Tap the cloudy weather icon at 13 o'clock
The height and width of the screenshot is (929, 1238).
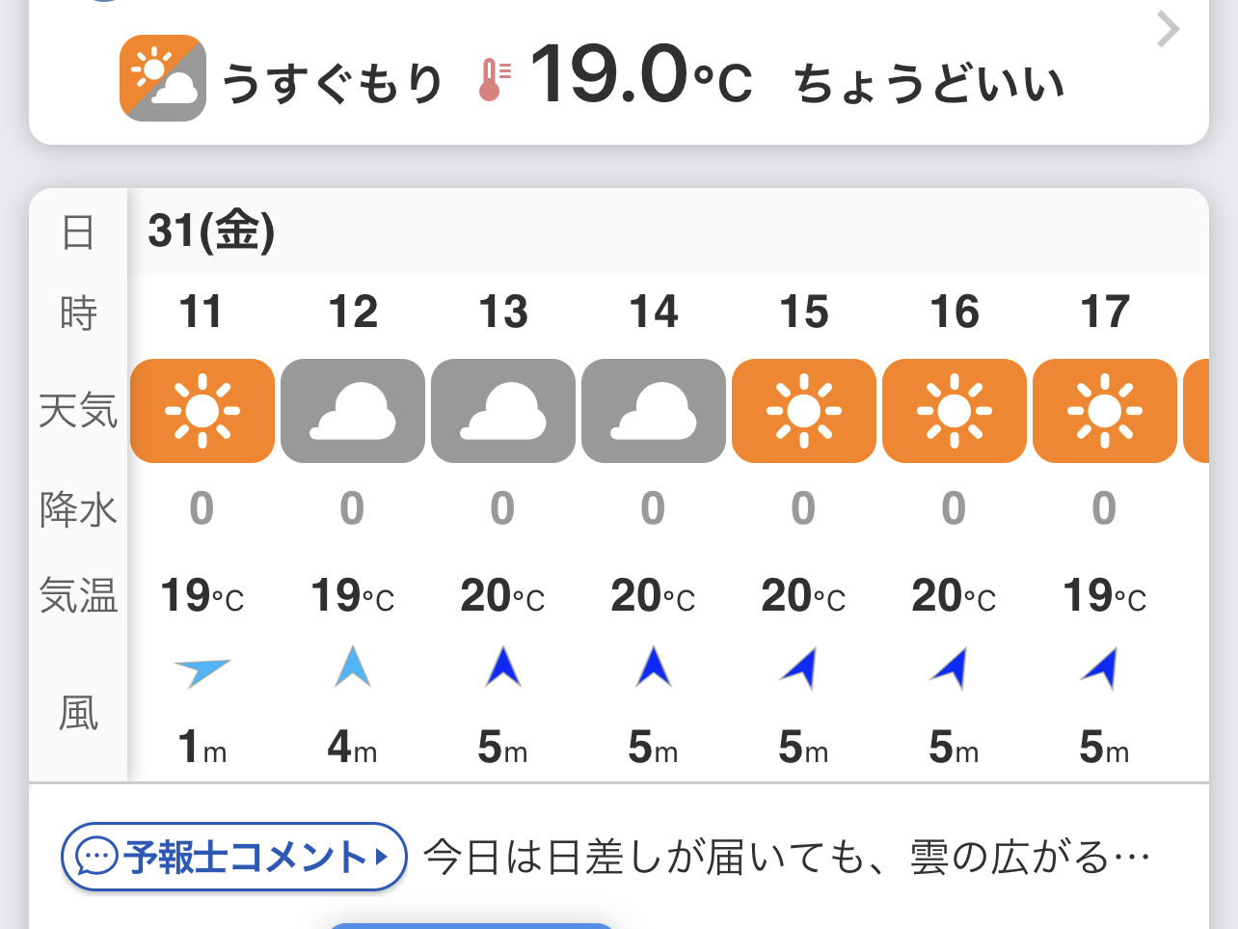coord(503,411)
